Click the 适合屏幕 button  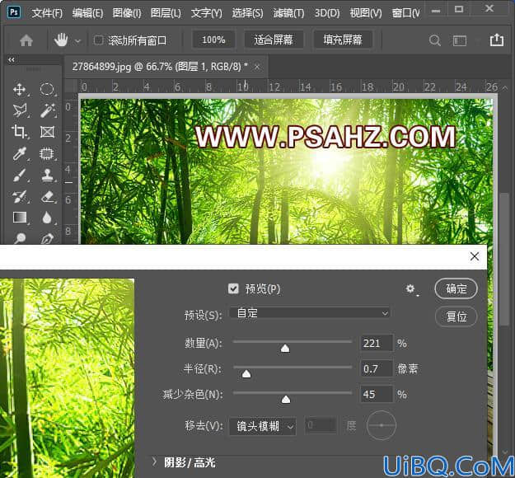(274, 40)
